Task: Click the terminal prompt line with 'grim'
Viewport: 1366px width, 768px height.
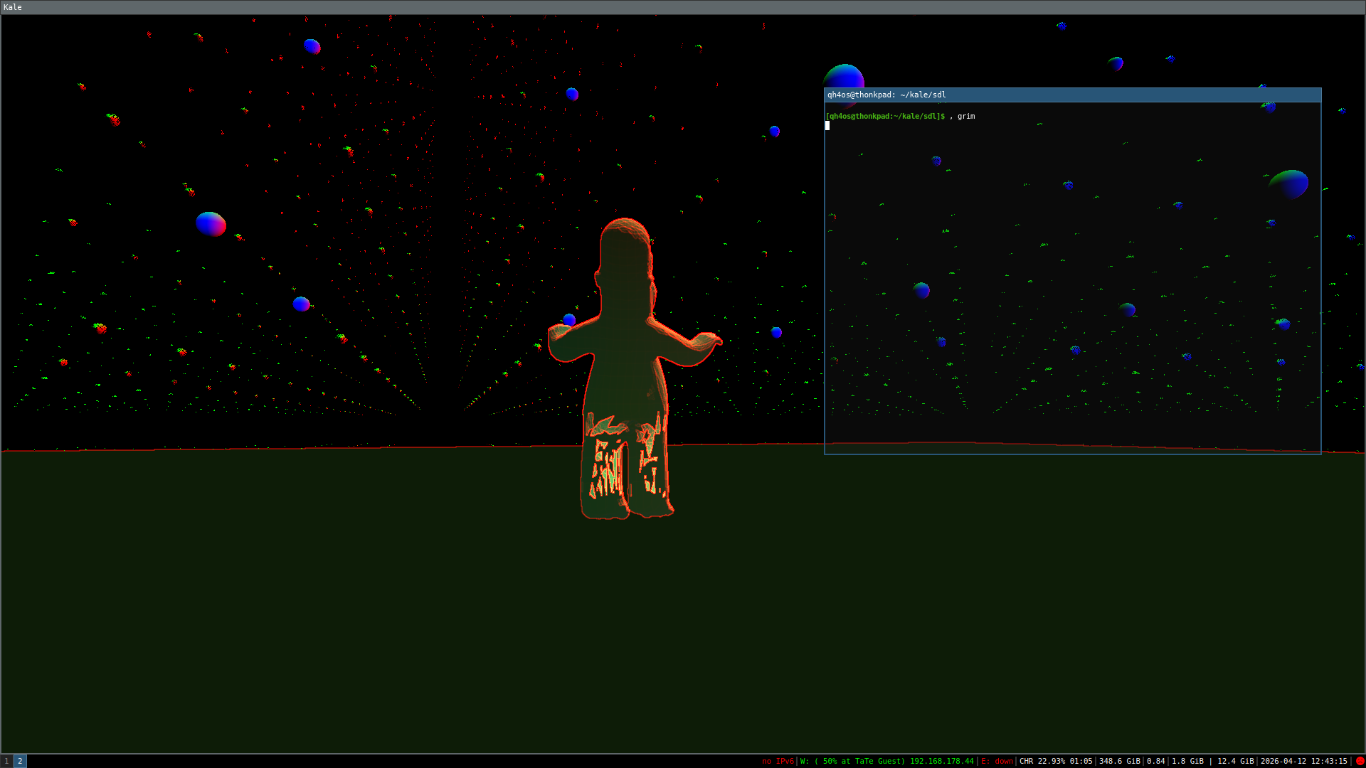Action: point(900,116)
